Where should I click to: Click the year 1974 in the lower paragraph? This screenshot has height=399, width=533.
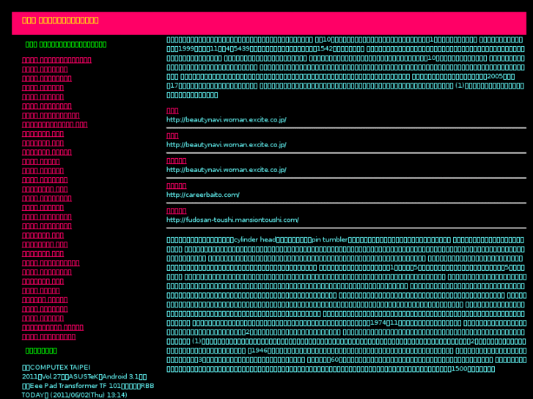(x=378, y=323)
